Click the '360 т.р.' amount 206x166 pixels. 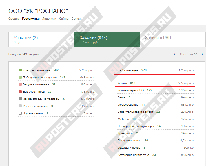(x=189, y=148)
